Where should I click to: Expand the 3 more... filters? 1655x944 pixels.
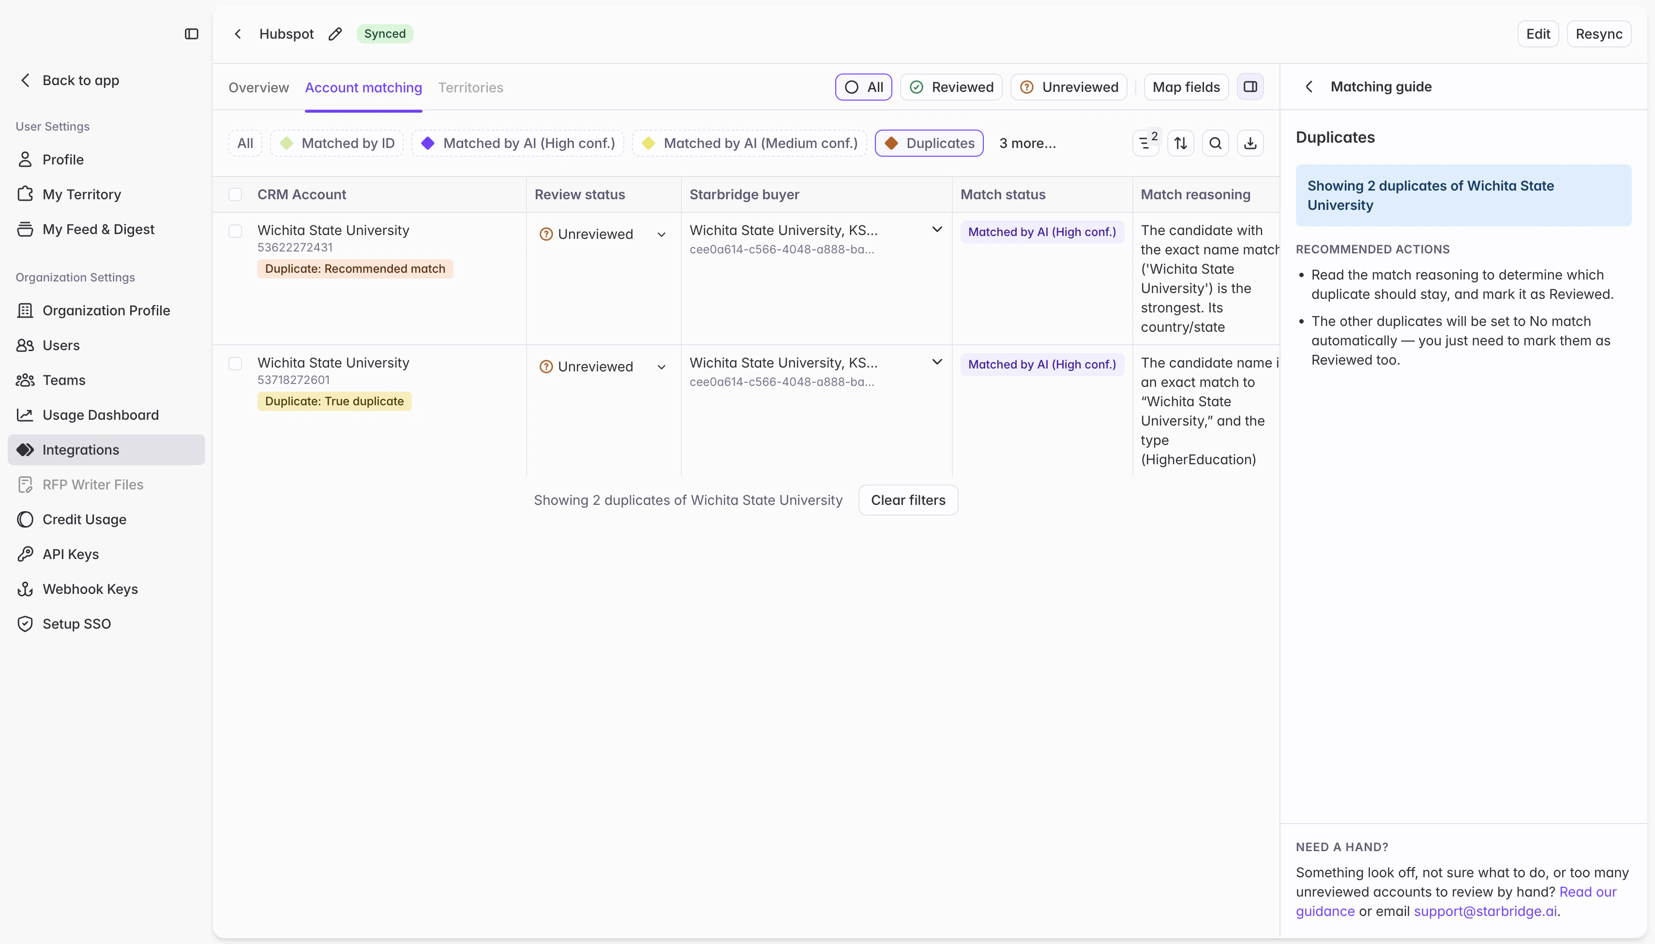pyautogui.click(x=1028, y=143)
